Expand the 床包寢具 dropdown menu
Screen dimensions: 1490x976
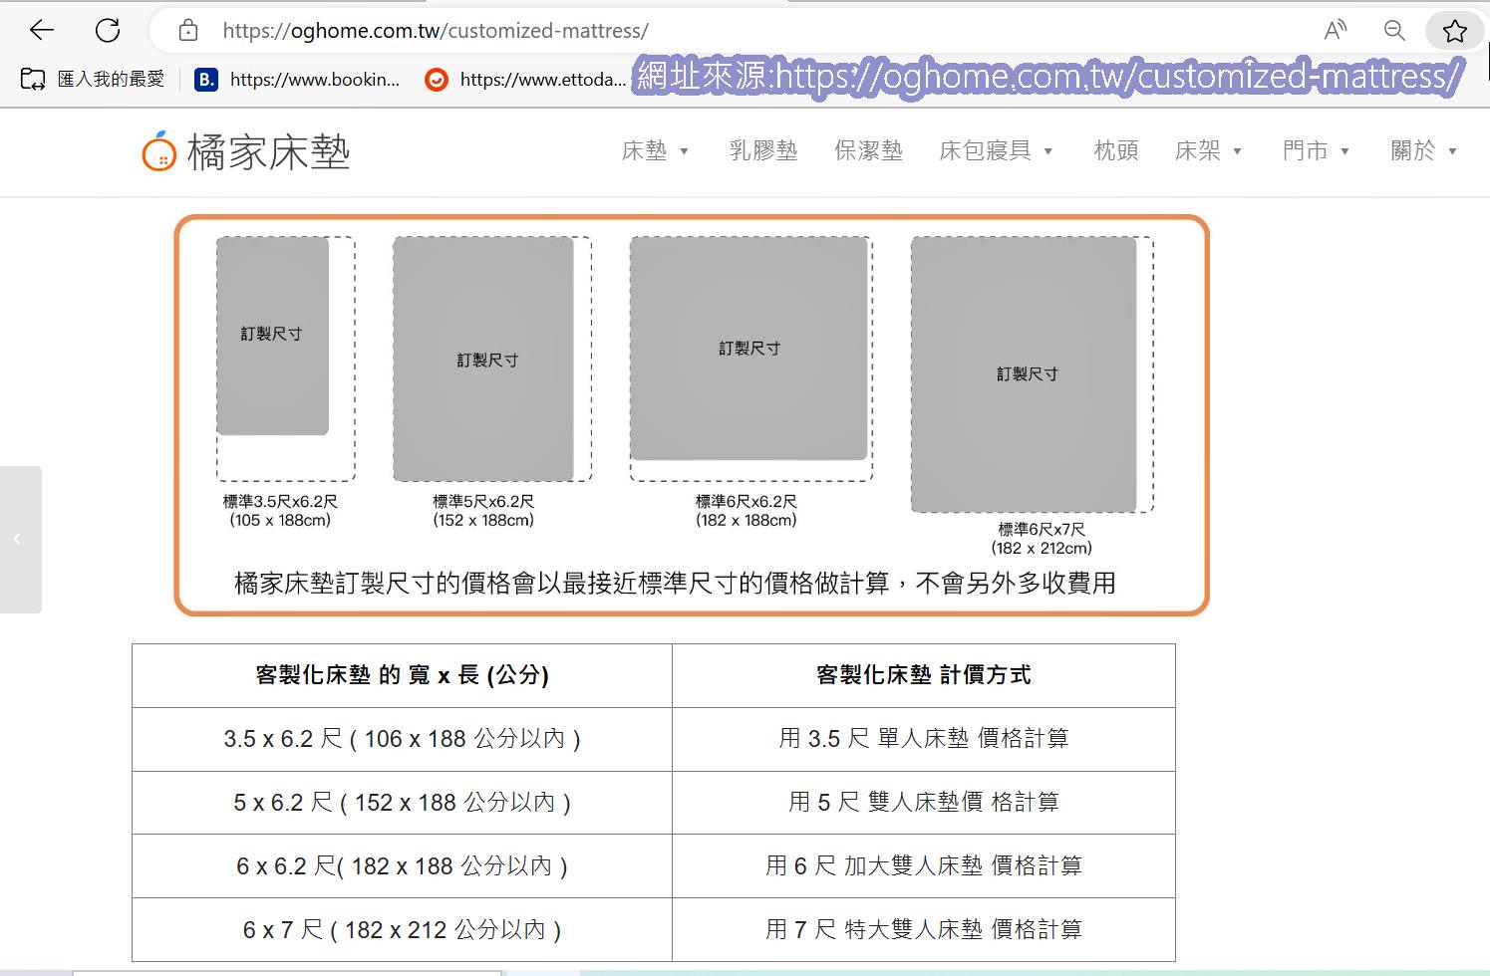click(x=996, y=150)
